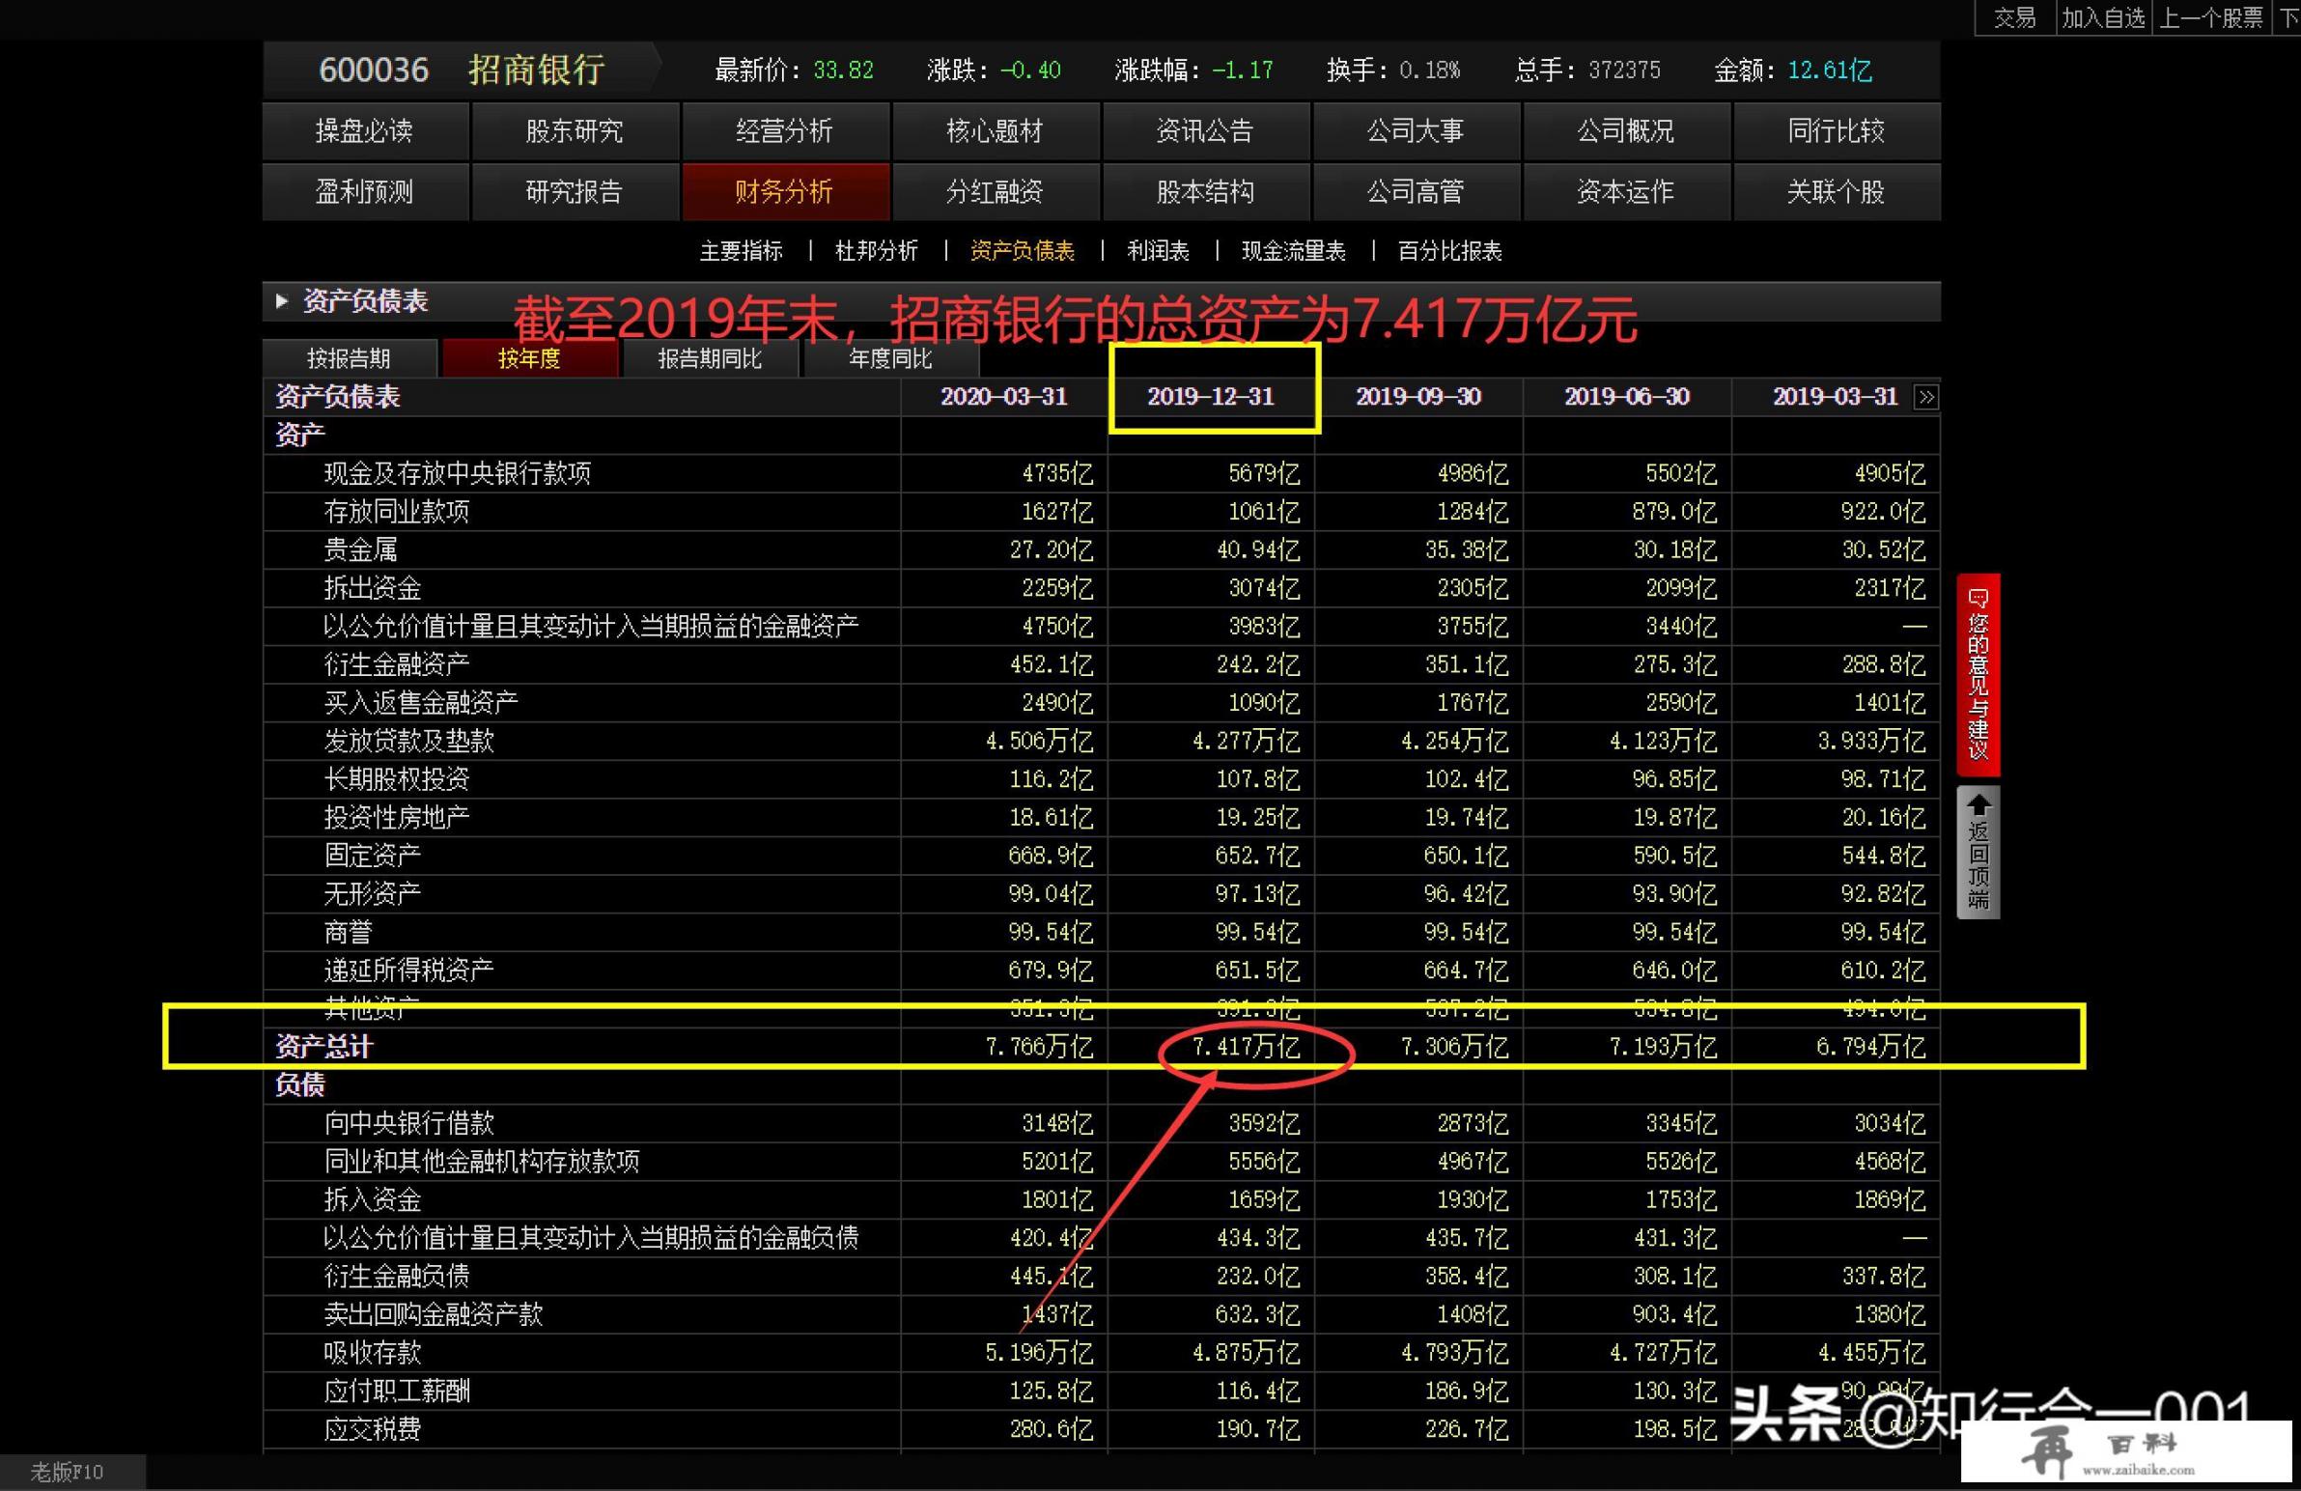Click the 存放同业款项 row label
This screenshot has height=1491, width=2301.
pyautogui.click(x=397, y=512)
